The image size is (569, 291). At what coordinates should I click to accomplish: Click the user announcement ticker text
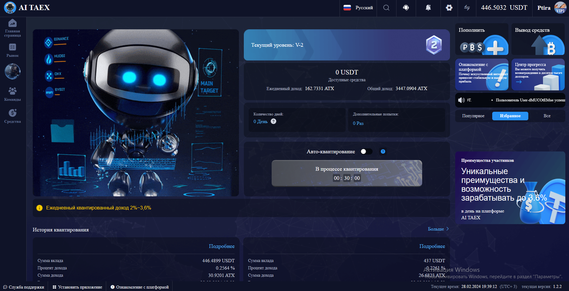[530, 100]
